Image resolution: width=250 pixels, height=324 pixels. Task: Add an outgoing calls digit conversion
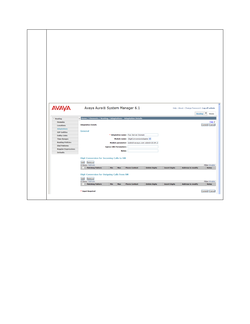(83, 179)
